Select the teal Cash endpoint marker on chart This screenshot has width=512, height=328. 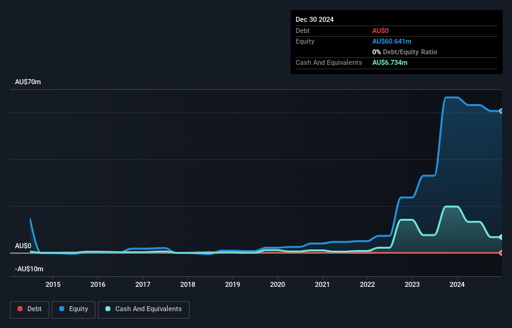[501, 237]
